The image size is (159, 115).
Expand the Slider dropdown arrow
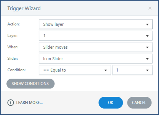pos(147,59)
